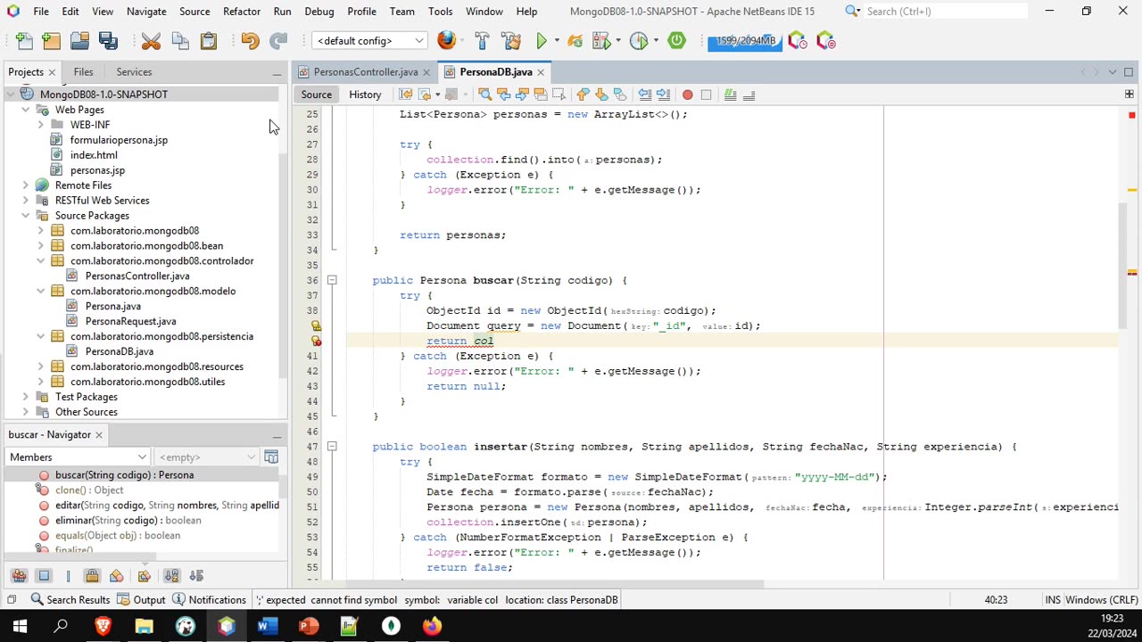Toggle Show Non-Public Members lock in Navigator
This screenshot has width=1142, height=642.
[x=92, y=575]
